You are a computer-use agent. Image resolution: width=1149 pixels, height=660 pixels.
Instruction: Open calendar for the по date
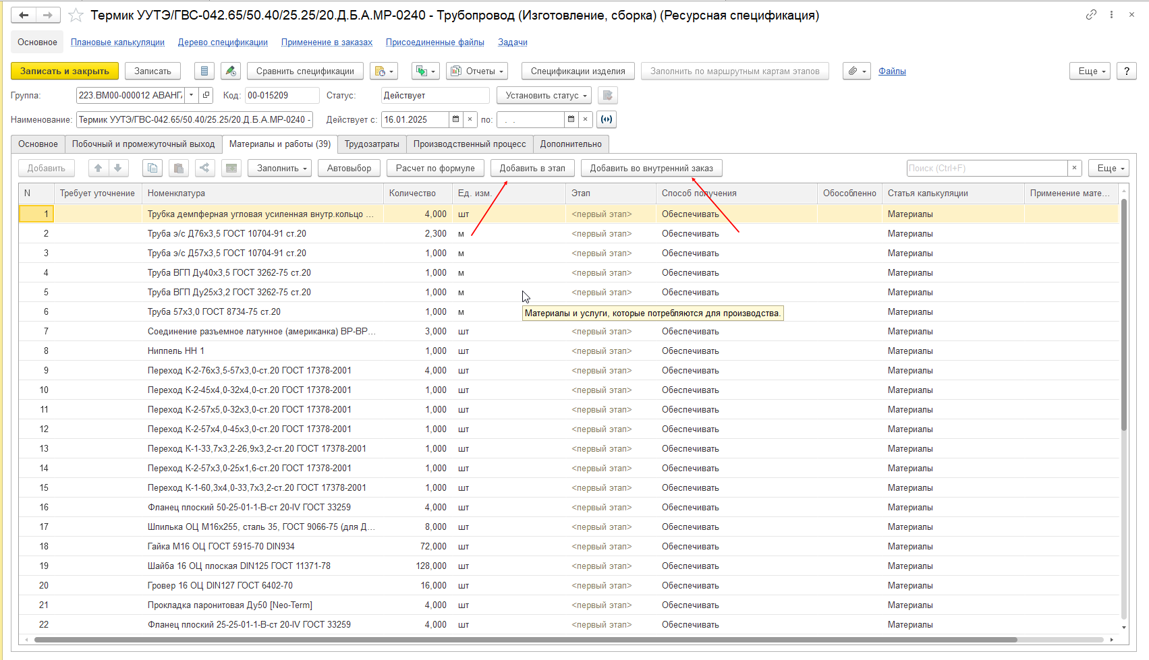click(x=571, y=119)
